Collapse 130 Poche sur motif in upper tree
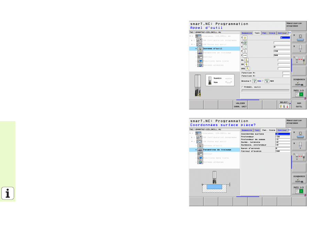 (192, 45)
